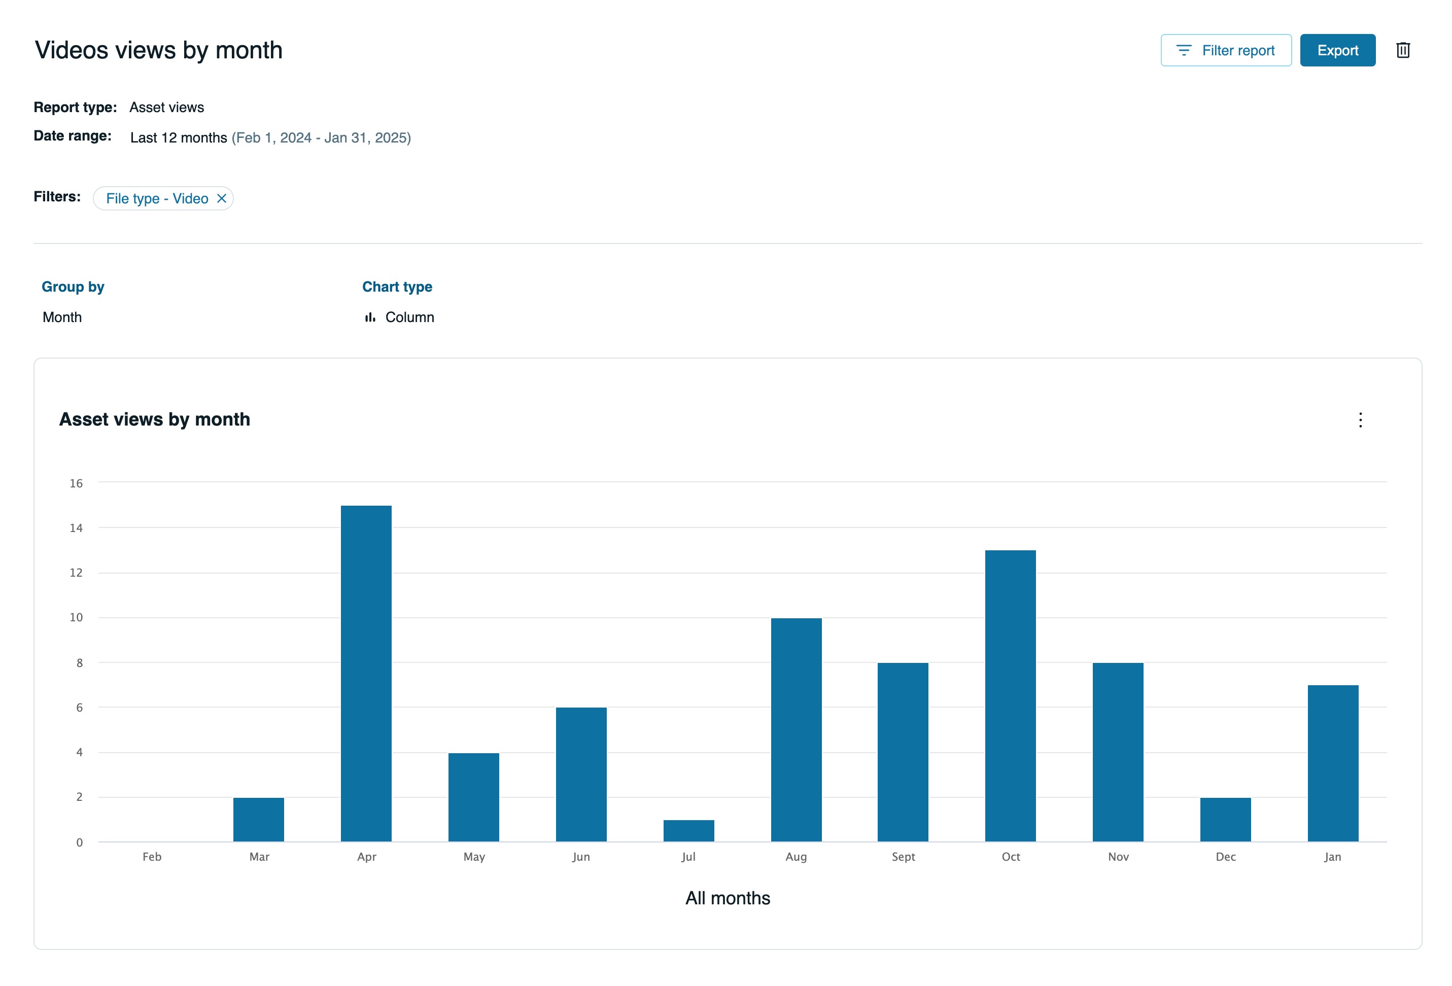1452x986 pixels.
Task: Click the January bar in the chart
Action: pyautogui.click(x=1333, y=763)
